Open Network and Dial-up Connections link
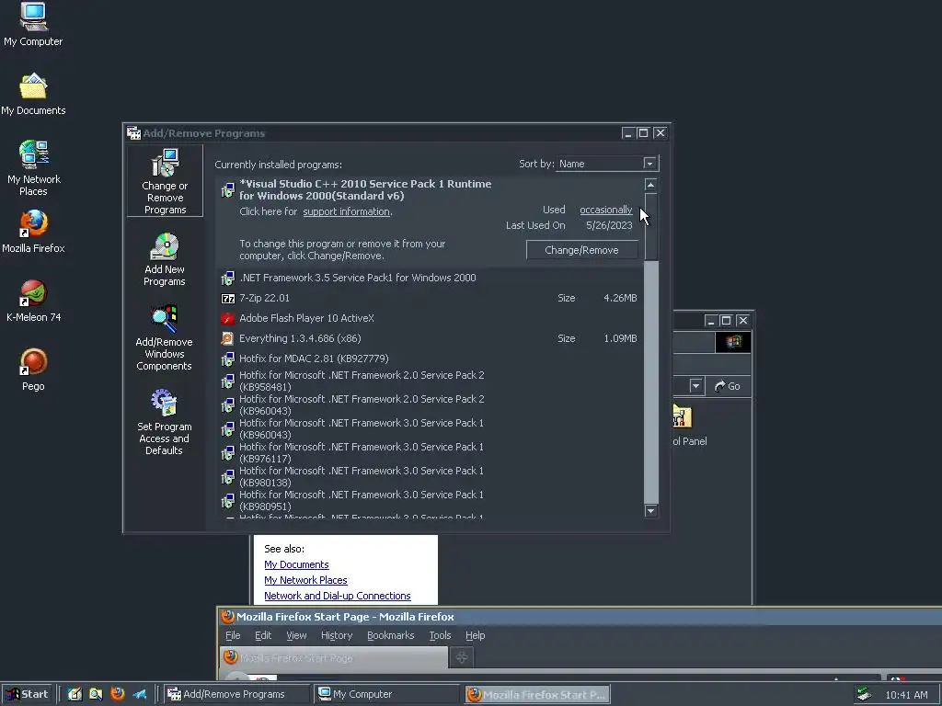The width and height of the screenshot is (942, 706). pyautogui.click(x=338, y=596)
